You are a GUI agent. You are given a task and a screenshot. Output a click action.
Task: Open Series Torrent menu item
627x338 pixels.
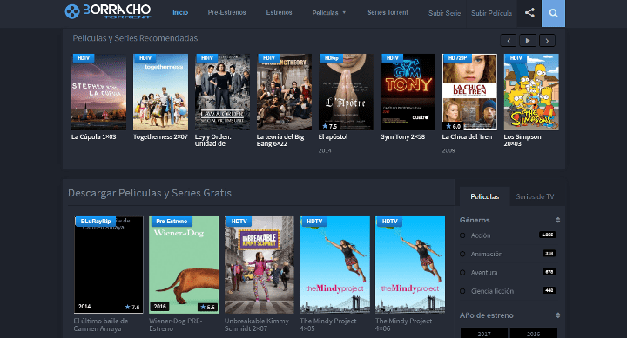(x=388, y=13)
